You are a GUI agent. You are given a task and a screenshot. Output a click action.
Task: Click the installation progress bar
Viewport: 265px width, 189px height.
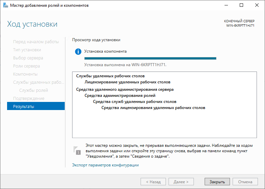pos(150,58)
